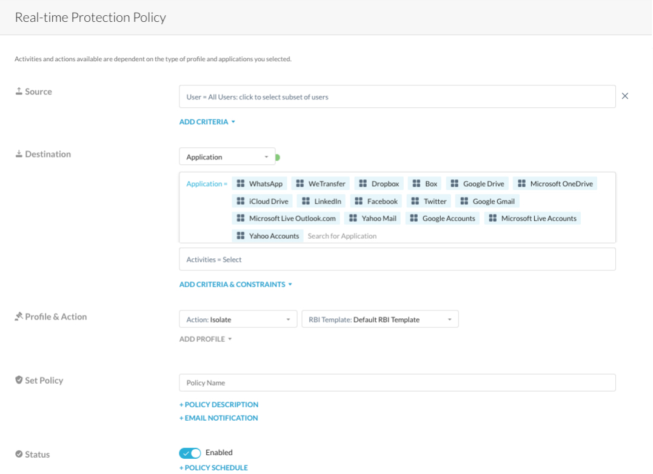
Task: Click the Google Accounts chip icon
Action: point(414,218)
